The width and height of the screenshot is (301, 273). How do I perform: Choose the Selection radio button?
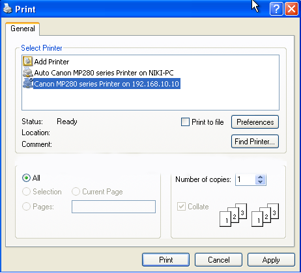coord(26,192)
